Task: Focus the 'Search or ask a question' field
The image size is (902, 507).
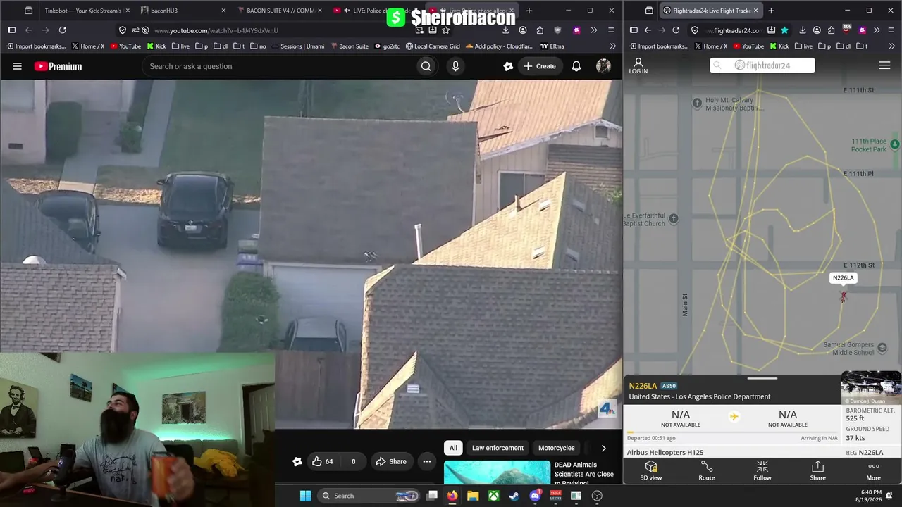Action: click(x=282, y=66)
